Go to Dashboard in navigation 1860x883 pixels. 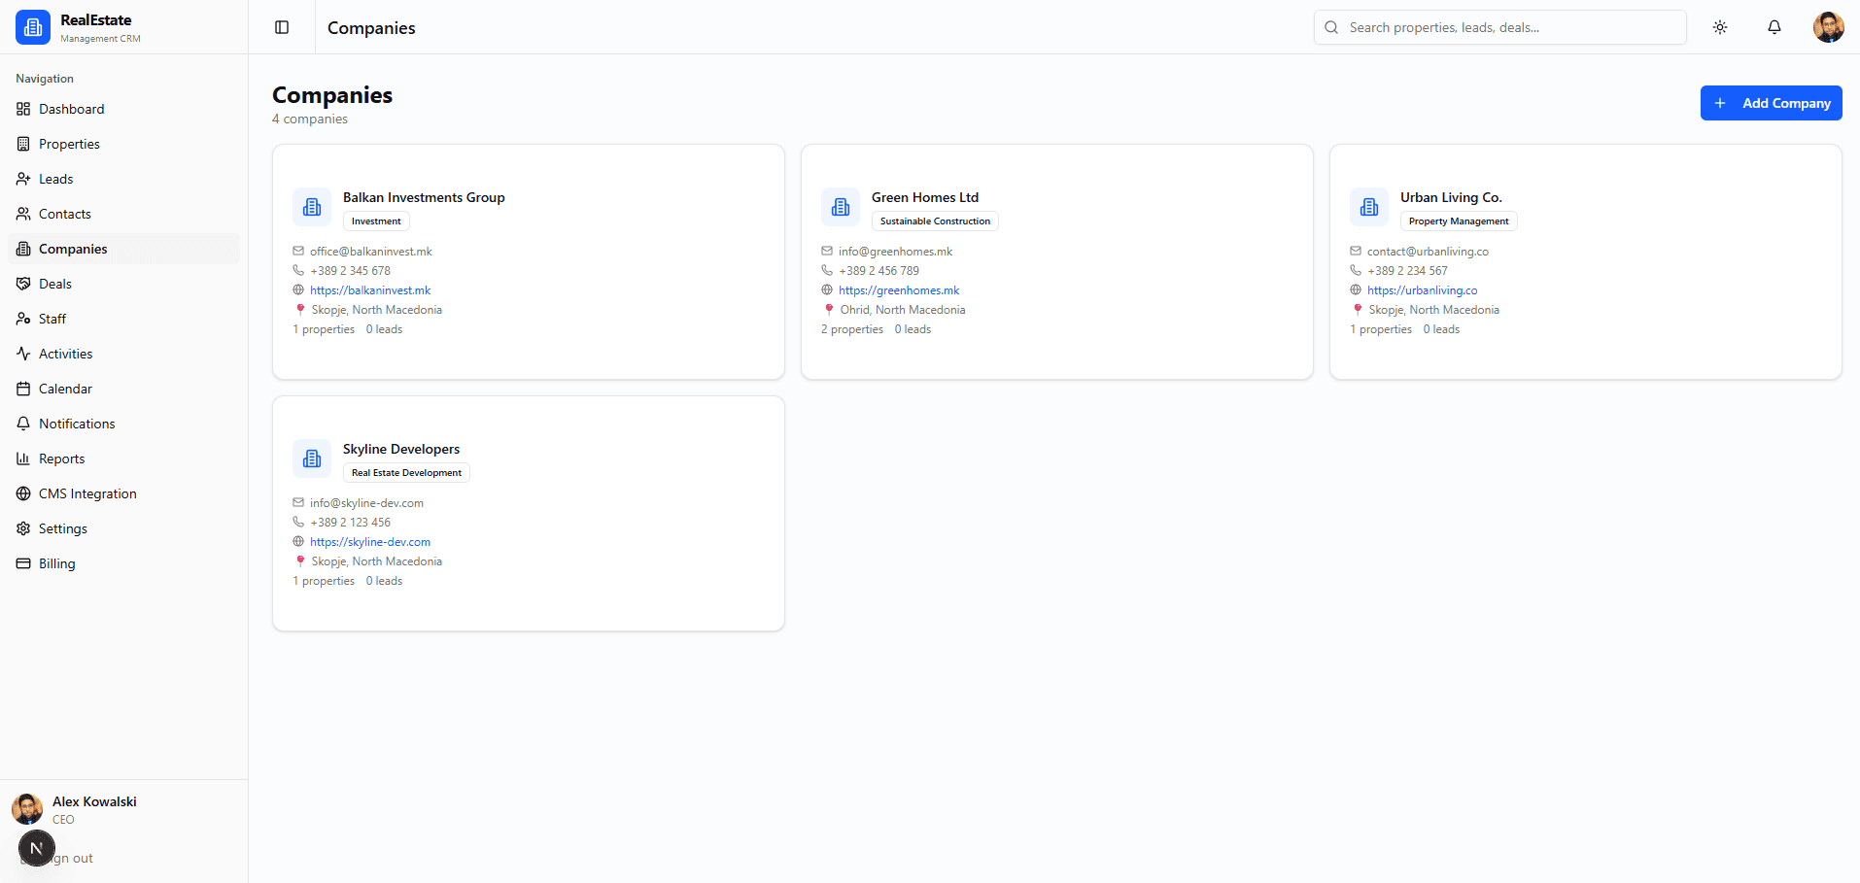pos(124,109)
